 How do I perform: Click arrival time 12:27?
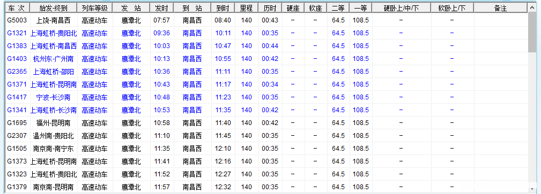[x=223, y=174]
